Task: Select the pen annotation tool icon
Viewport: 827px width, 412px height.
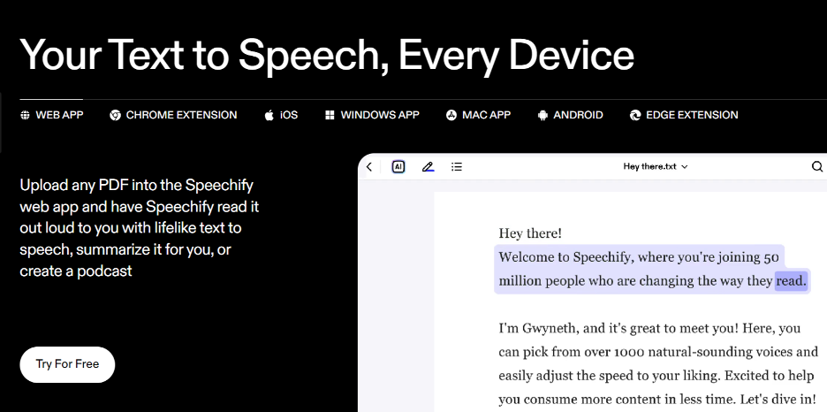Action: click(428, 167)
